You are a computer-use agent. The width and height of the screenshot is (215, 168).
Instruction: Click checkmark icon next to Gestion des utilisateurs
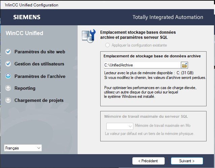(8, 64)
